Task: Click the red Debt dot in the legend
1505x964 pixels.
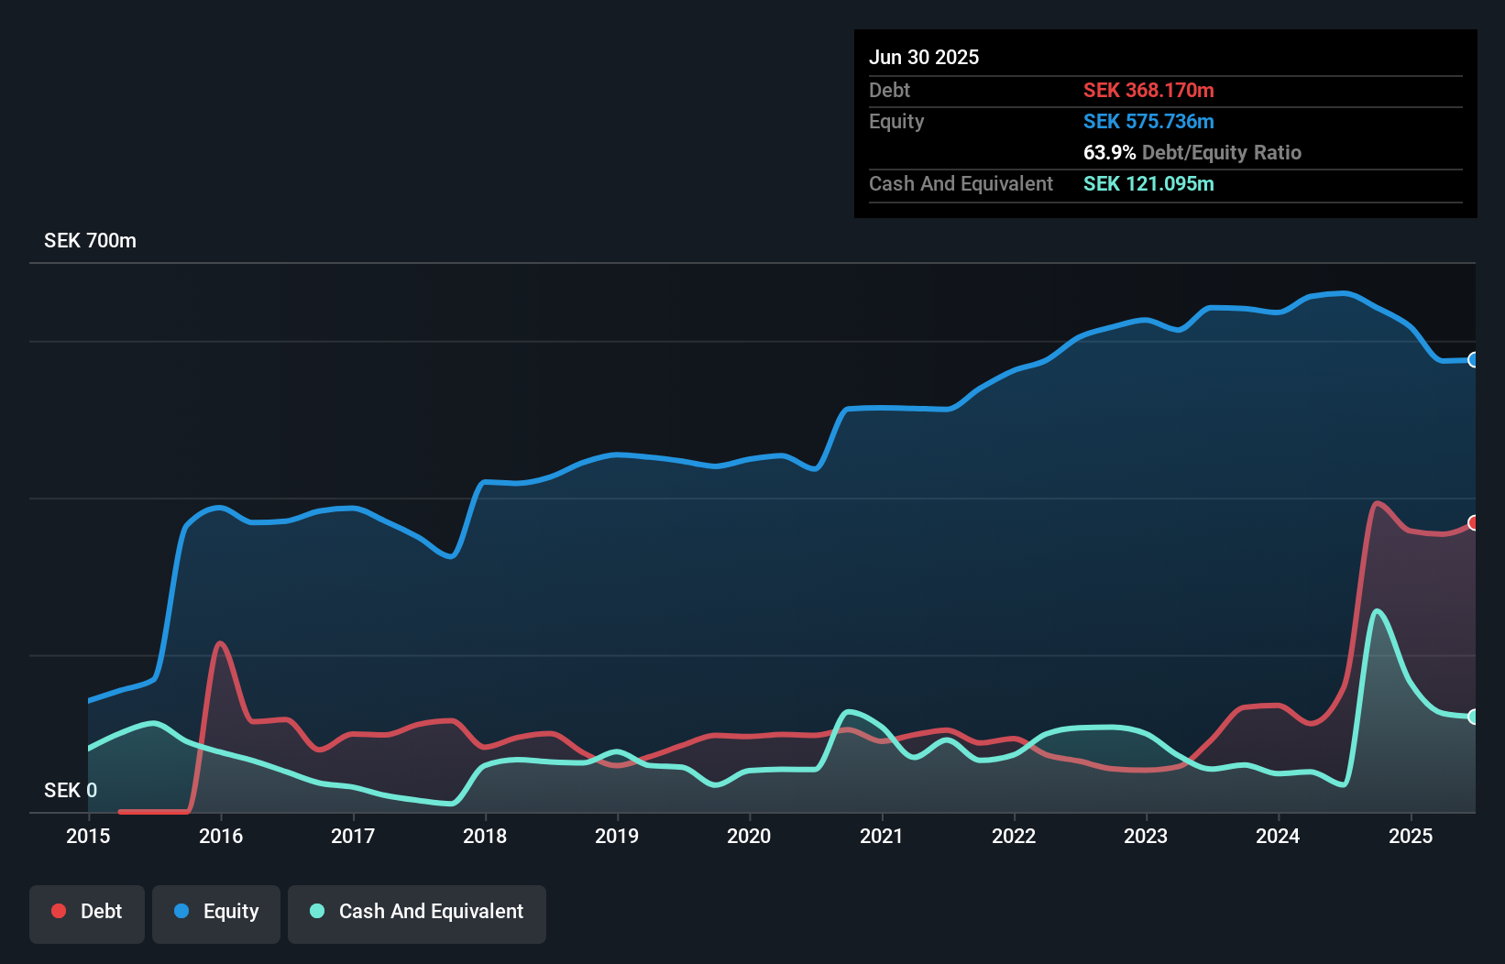Action: coord(57,911)
